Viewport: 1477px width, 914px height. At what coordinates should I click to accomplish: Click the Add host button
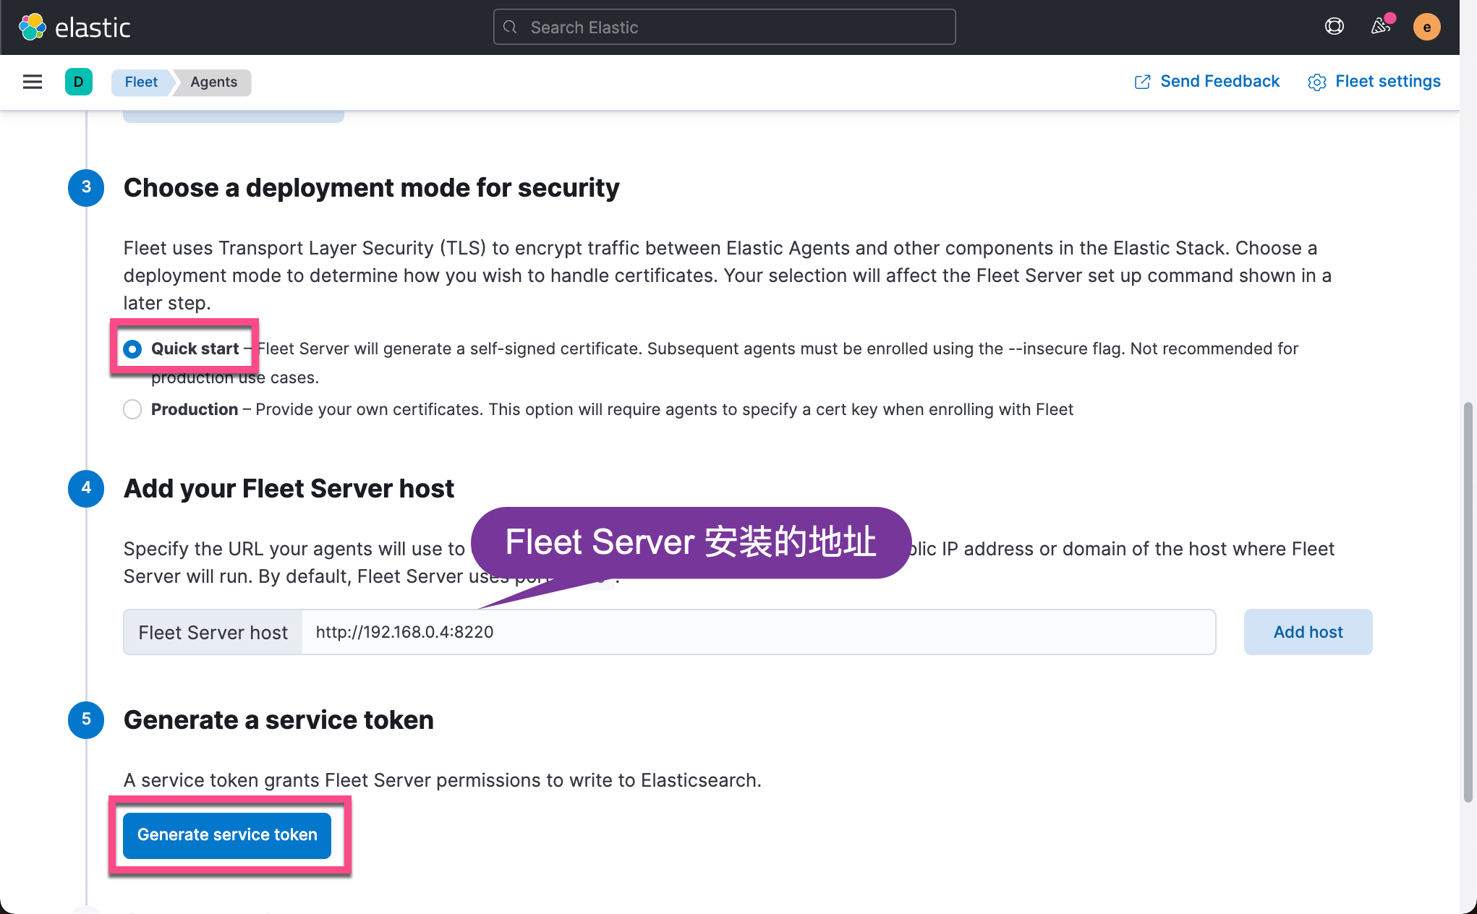coord(1308,631)
